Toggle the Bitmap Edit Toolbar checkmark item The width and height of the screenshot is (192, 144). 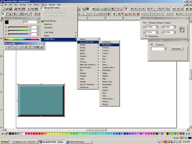[x=59, y=8]
